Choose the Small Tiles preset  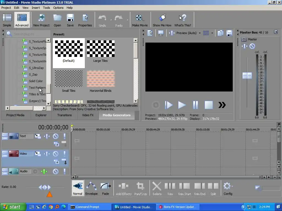click(x=69, y=81)
